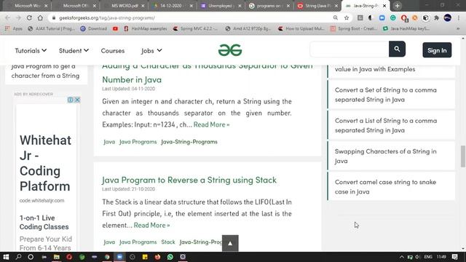This screenshot has height=262, width=466.
Task: Open Number in Java article title
Action: click(x=132, y=79)
